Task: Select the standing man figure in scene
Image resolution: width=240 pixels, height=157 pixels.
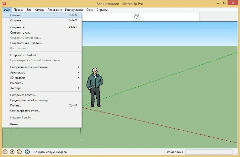Action: [95, 87]
